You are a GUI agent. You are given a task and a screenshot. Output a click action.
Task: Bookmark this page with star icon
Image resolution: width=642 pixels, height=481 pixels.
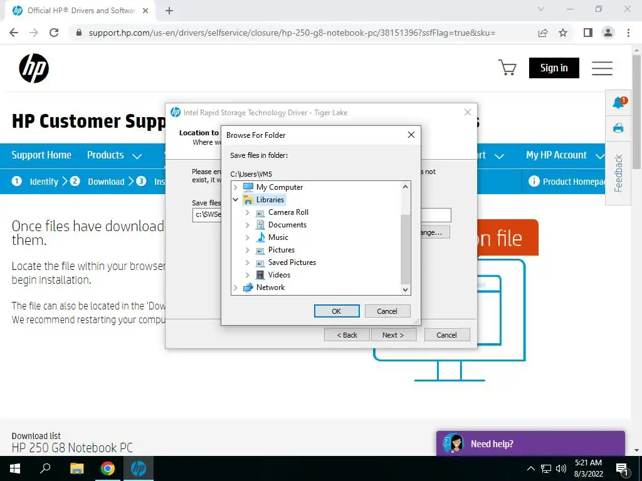point(563,33)
